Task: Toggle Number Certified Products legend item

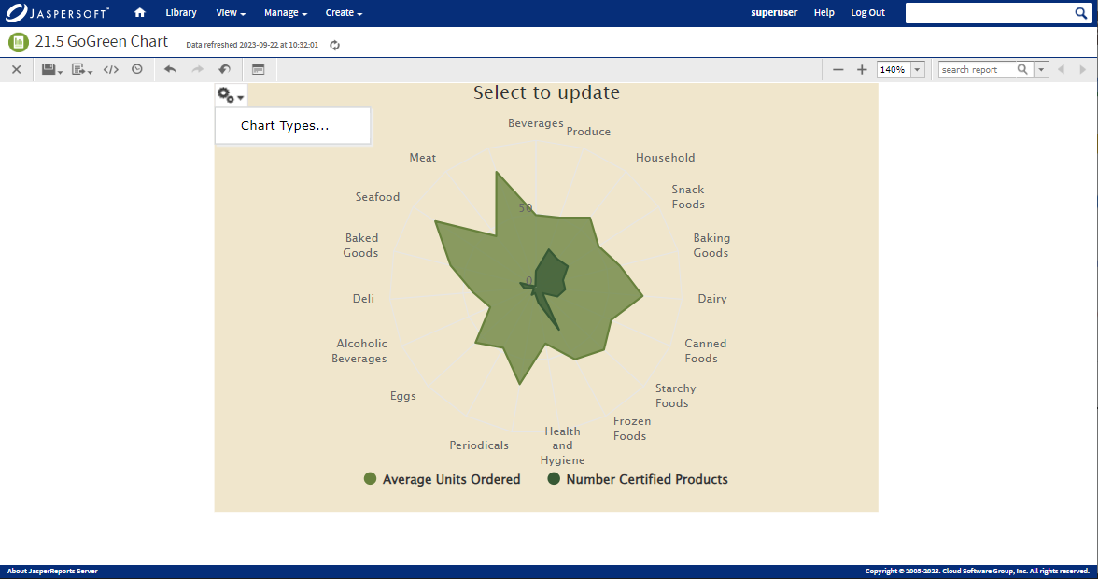Action: tap(637, 479)
